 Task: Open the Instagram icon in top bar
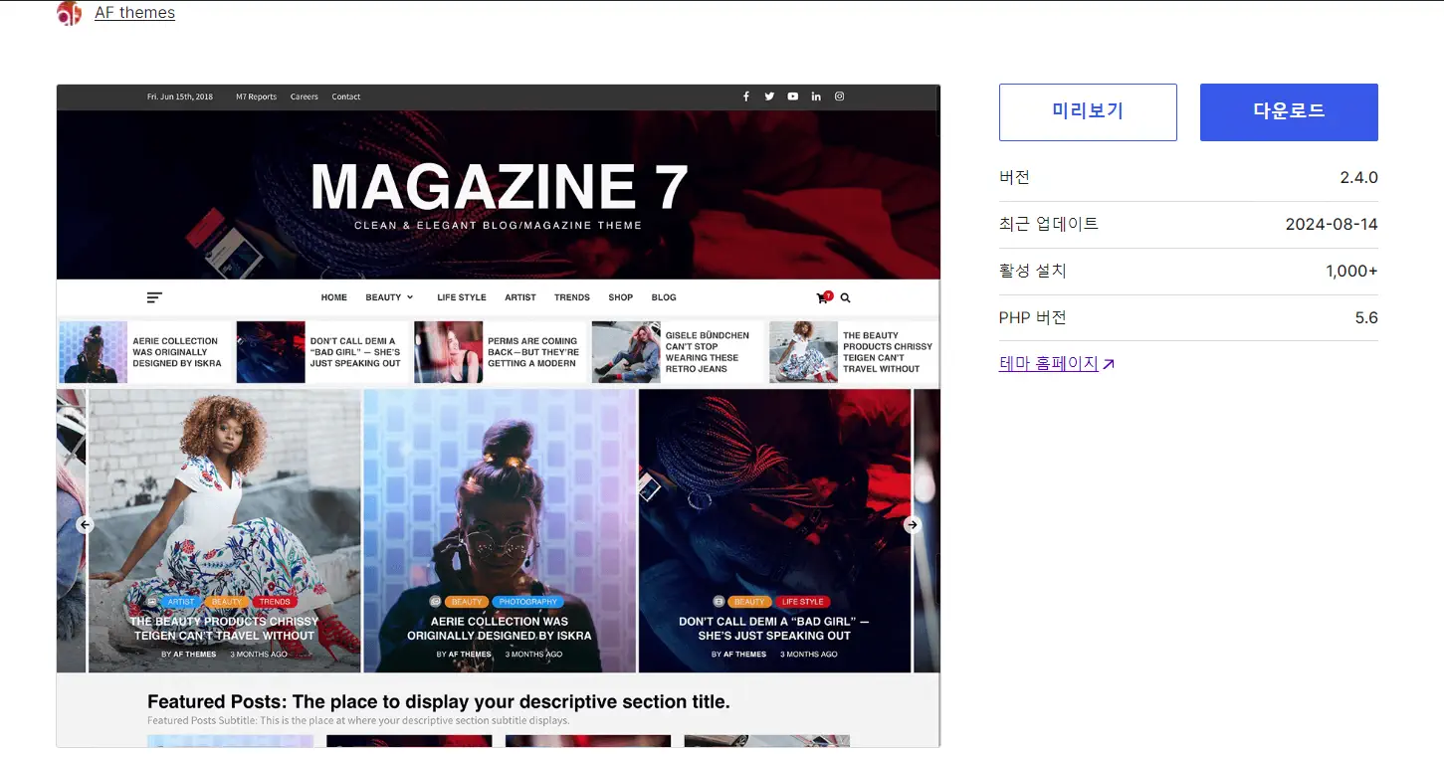point(839,96)
